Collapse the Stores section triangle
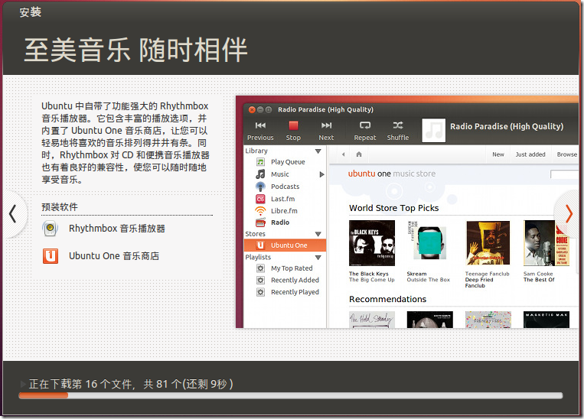Viewport: 584px width, 419px height. coord(318,234)
